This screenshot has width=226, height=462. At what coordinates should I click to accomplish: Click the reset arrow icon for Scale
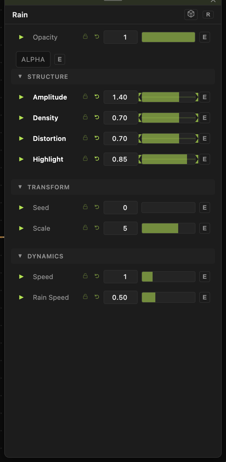[x=97, y=228]
